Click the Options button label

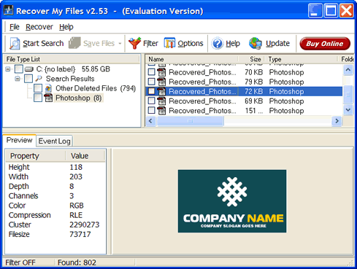191,44
